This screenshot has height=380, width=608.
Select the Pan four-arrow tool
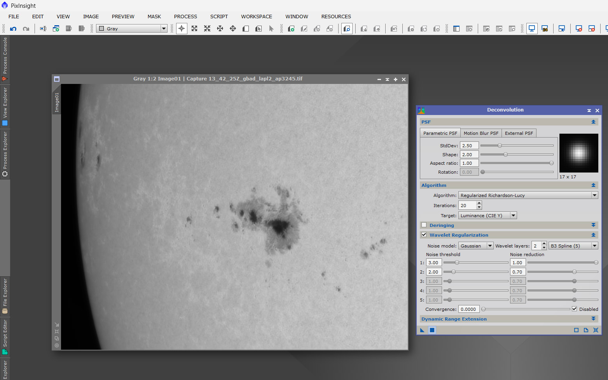[233, 28]
